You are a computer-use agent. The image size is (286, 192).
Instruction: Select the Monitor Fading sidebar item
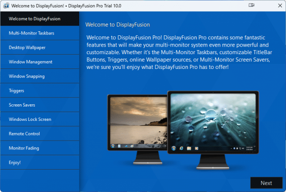(x=40, y=148)
